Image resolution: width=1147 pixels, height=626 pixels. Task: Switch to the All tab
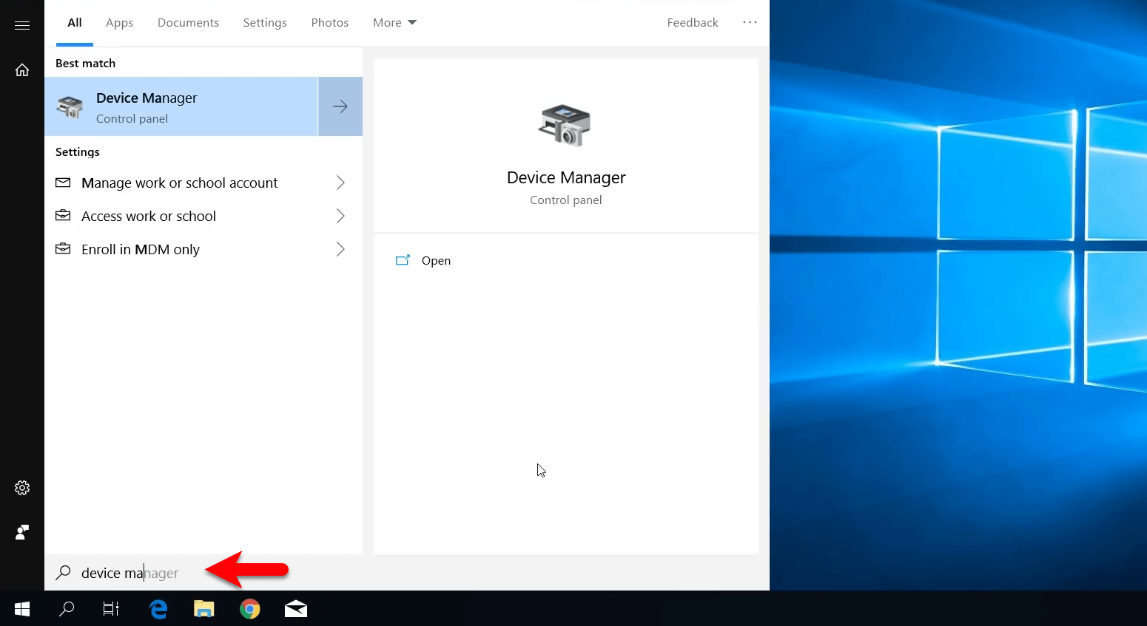75,23
